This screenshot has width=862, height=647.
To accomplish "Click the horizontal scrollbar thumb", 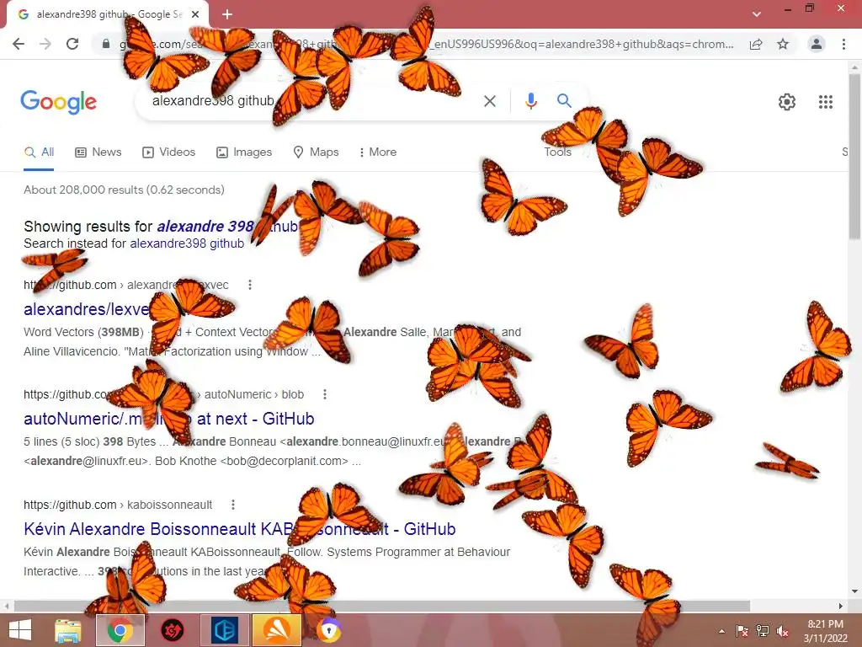I will (x=382, y=606).
